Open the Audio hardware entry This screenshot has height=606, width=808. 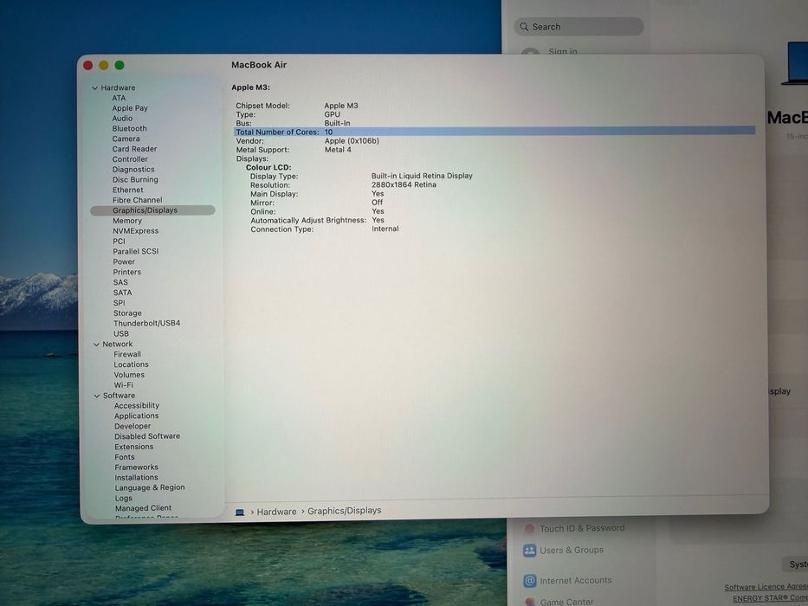[122, 119]
